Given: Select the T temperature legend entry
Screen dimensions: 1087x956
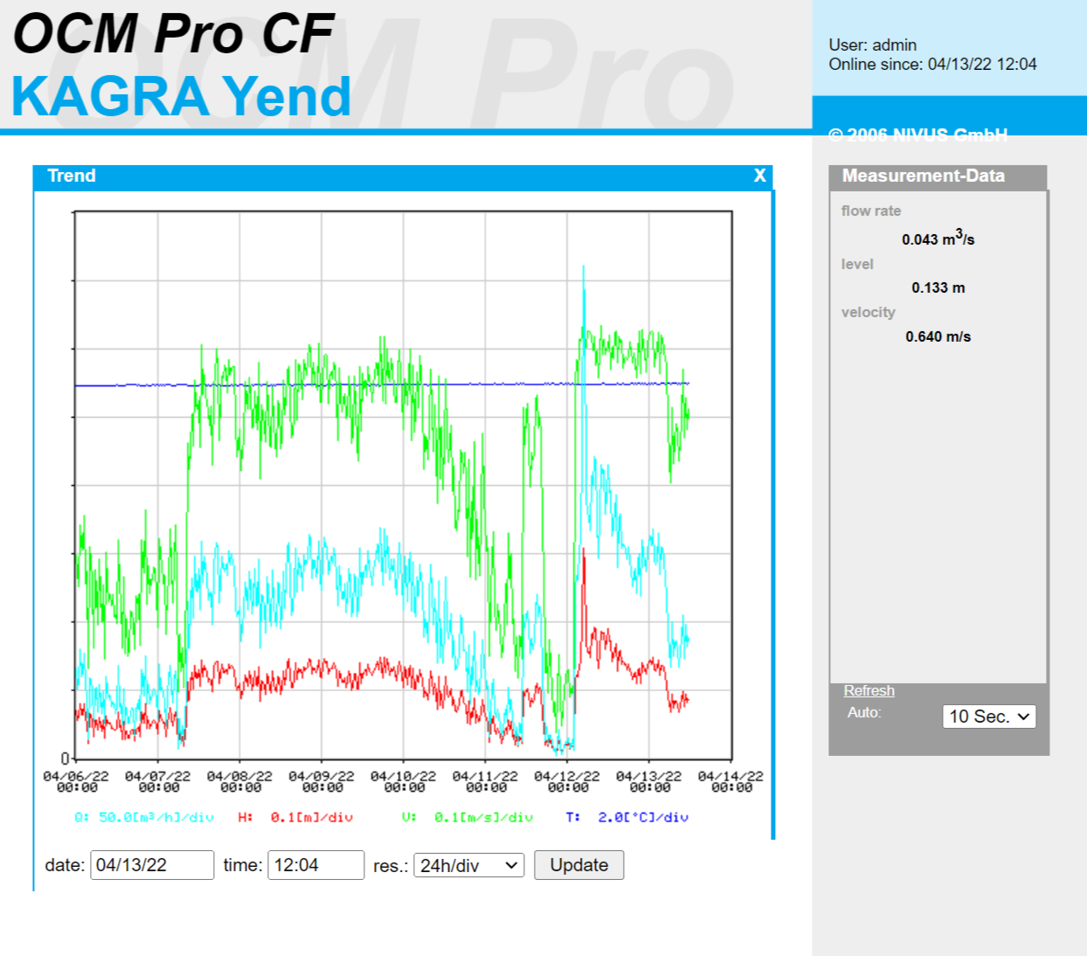Looking at the screenshot, I should [627, 817].
